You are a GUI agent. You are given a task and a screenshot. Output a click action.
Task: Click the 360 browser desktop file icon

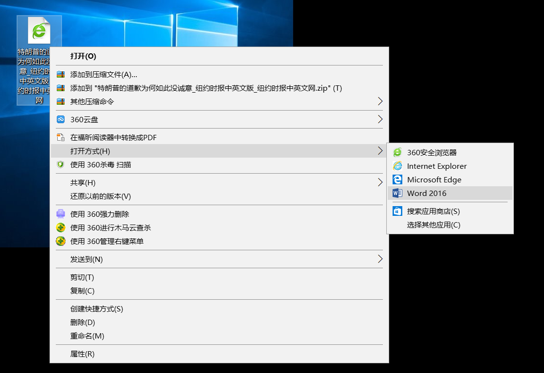coord(39,31)
